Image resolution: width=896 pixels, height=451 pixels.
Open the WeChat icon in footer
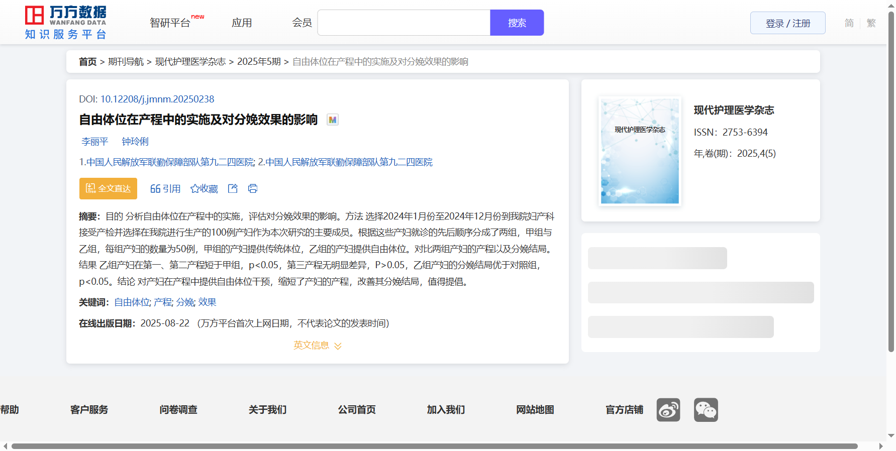tap(706, 410)
